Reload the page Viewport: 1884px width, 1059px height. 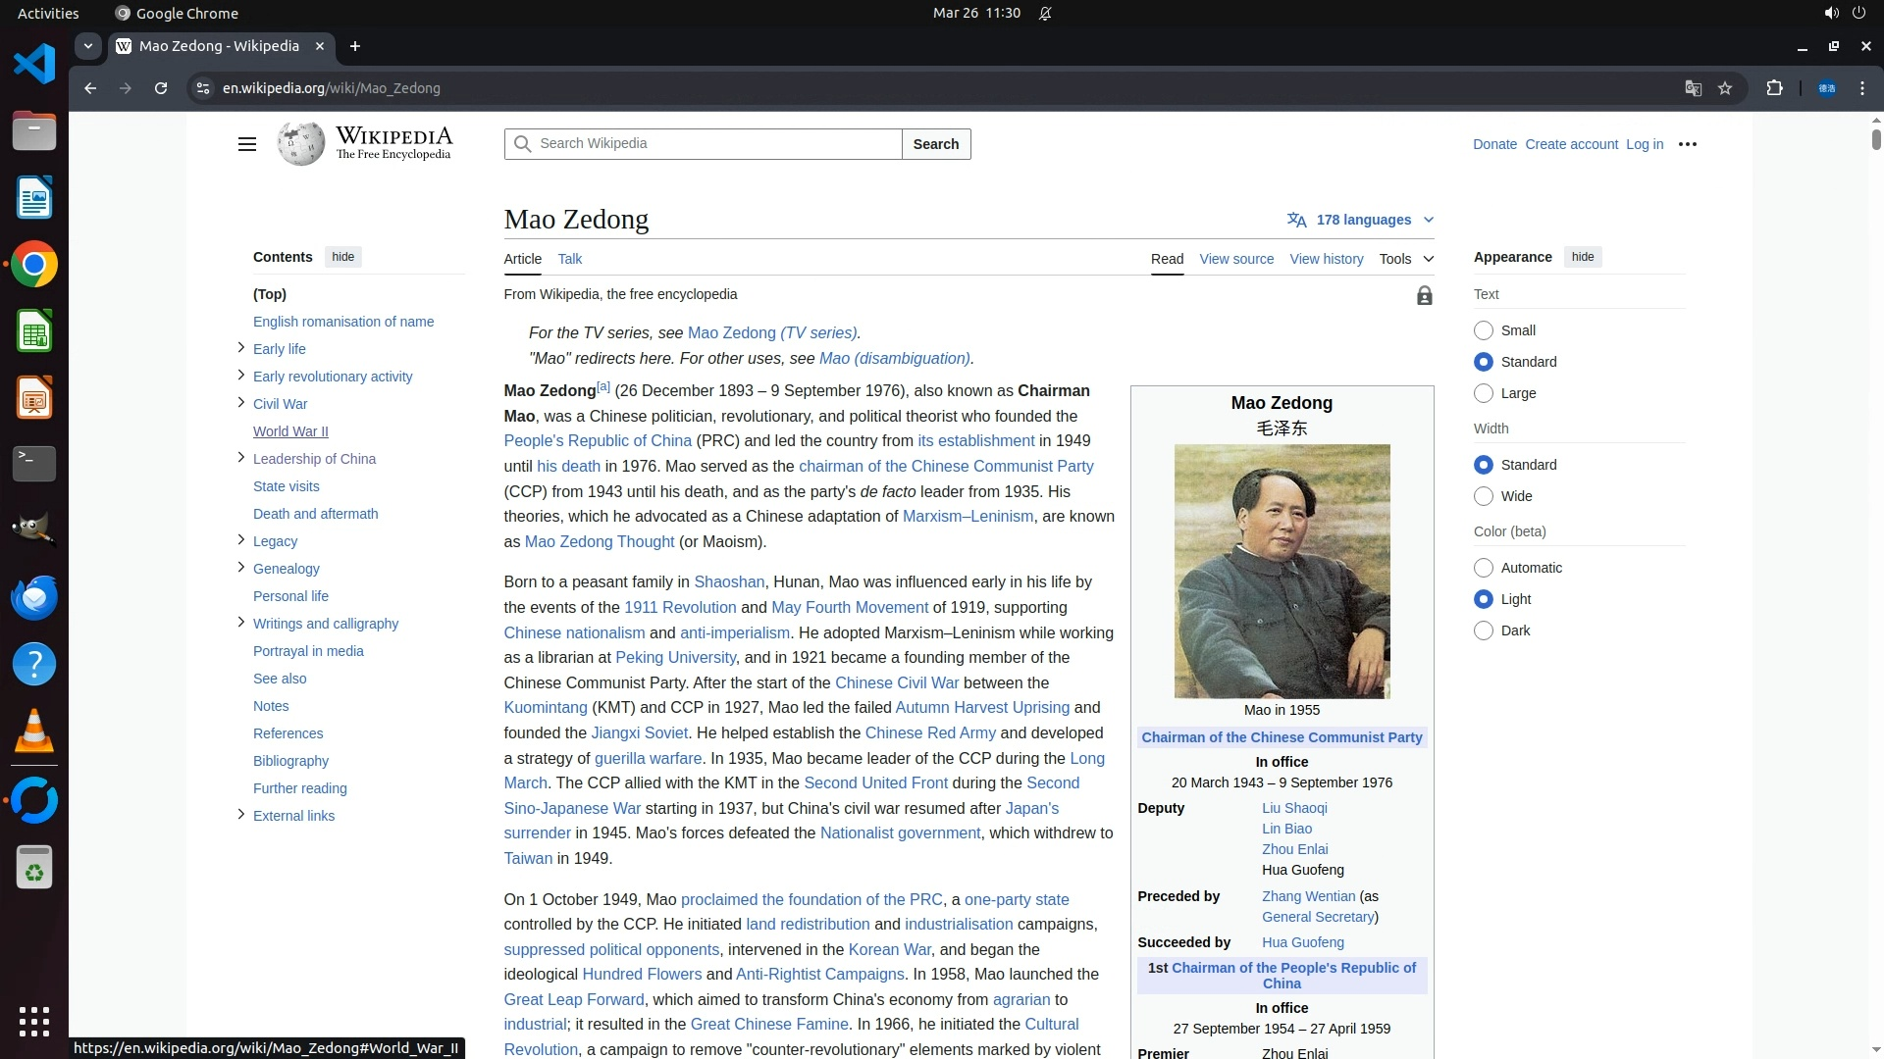(x=161, y=88)
